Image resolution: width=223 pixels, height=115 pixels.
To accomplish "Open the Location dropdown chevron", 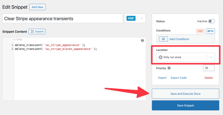I will [x=211, y=57].
